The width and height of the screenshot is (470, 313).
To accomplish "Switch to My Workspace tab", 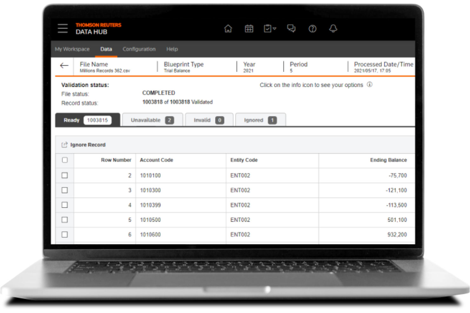I will click(x=72, y=49).
